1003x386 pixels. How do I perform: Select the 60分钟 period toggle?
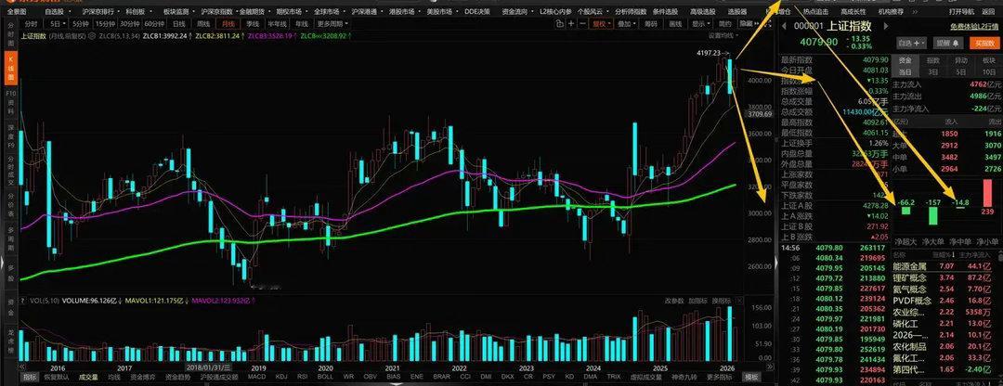click(x=154, y=23)
